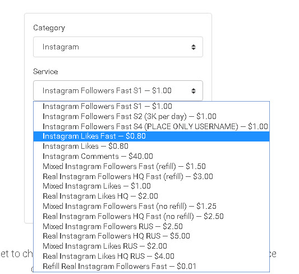Select Mixed Instagram Likes RUS $2.00
Screen dimensions: 299x274
tap(151, 246)
